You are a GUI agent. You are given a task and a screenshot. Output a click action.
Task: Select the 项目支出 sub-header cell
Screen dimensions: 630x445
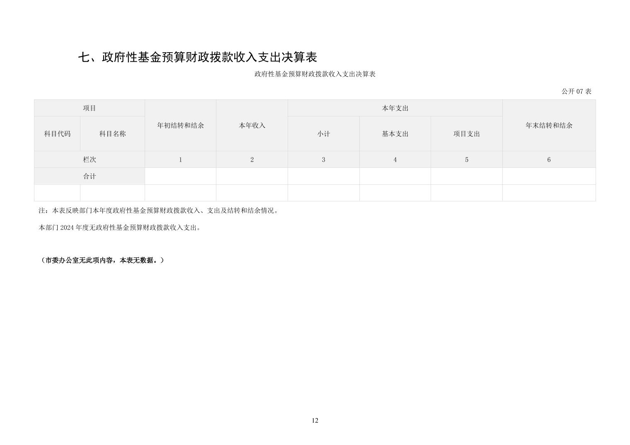point(466,134)
